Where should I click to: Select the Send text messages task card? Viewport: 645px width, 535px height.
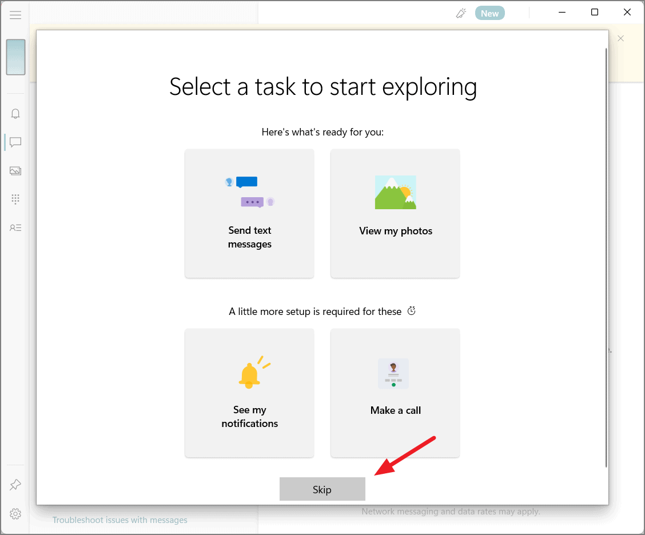(249, 214)
